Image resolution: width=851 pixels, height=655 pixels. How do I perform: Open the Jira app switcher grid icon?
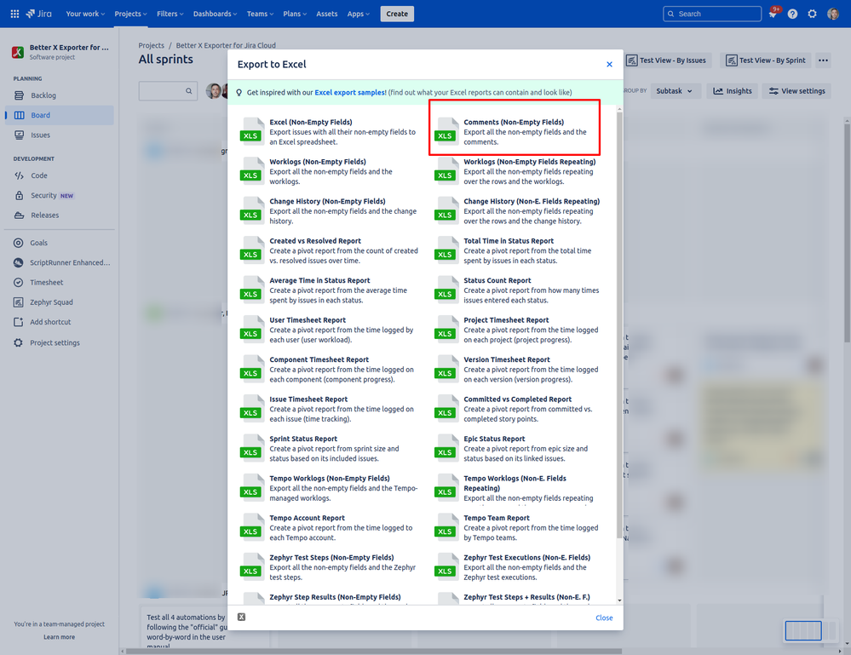coord(14,14)
